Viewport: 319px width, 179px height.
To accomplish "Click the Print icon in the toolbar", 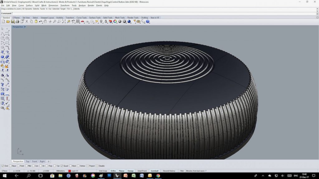I will pyautogui.click(x=17, y=21).
